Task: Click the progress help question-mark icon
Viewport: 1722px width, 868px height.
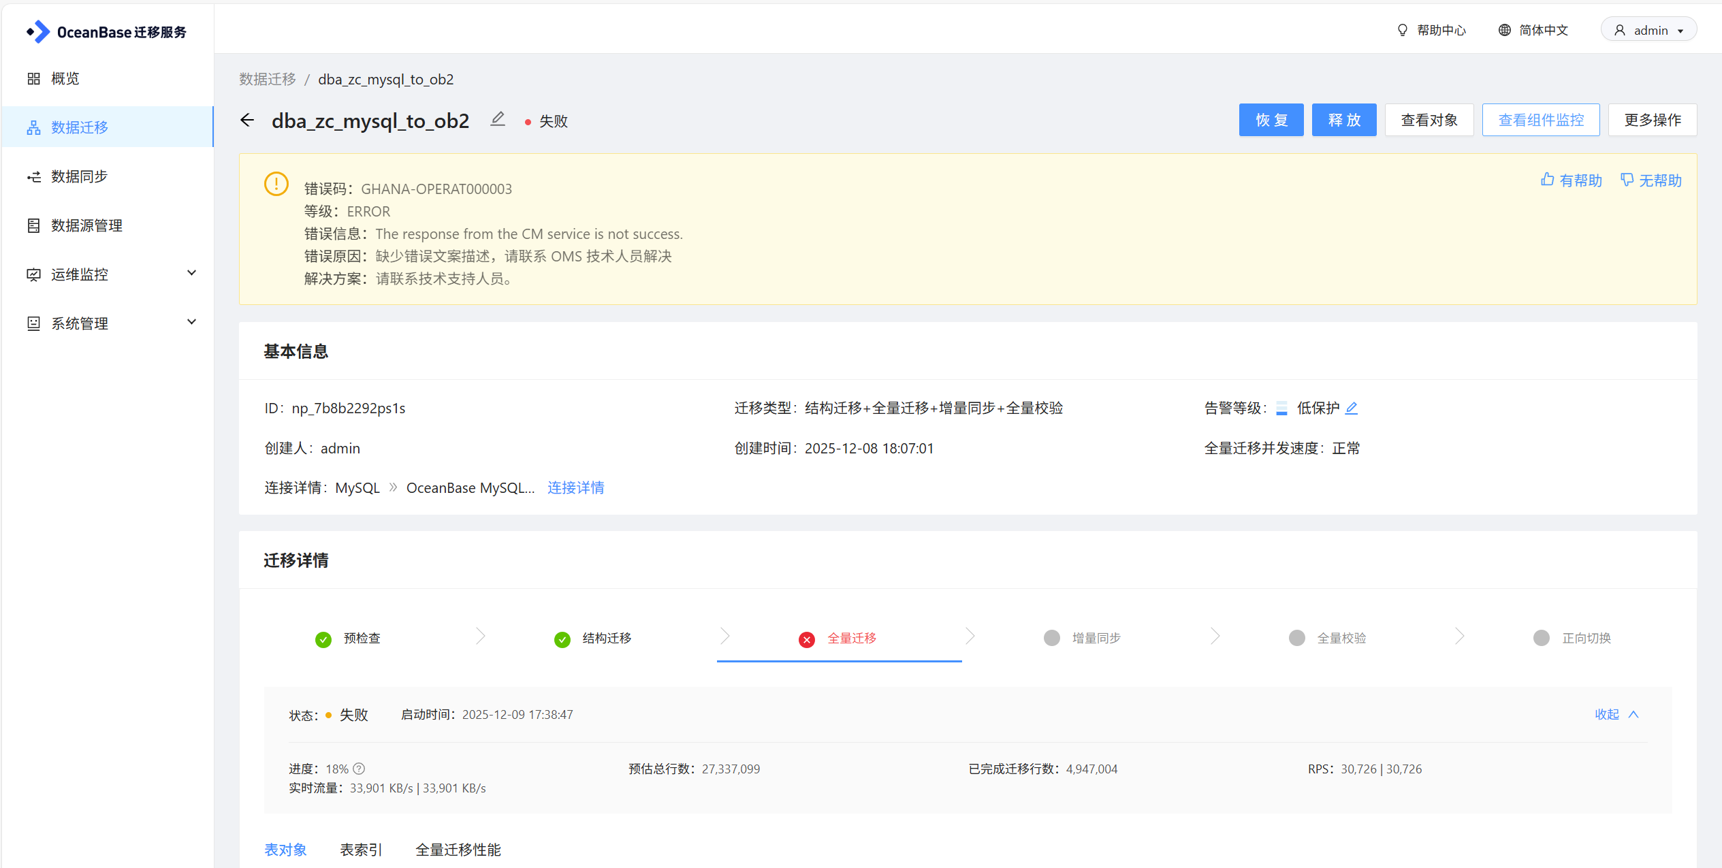Action: click(x=359, y=769)
